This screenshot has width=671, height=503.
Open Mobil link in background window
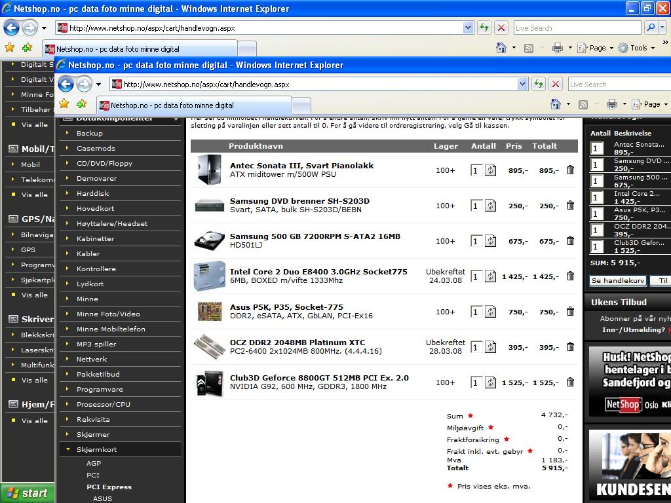[30, 164]
